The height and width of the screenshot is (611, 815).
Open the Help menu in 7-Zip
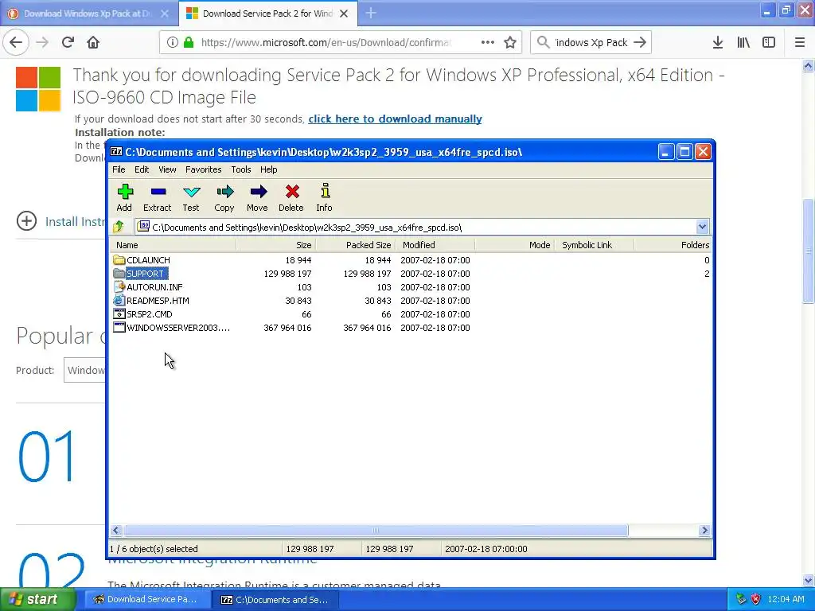tap(269, 169)
